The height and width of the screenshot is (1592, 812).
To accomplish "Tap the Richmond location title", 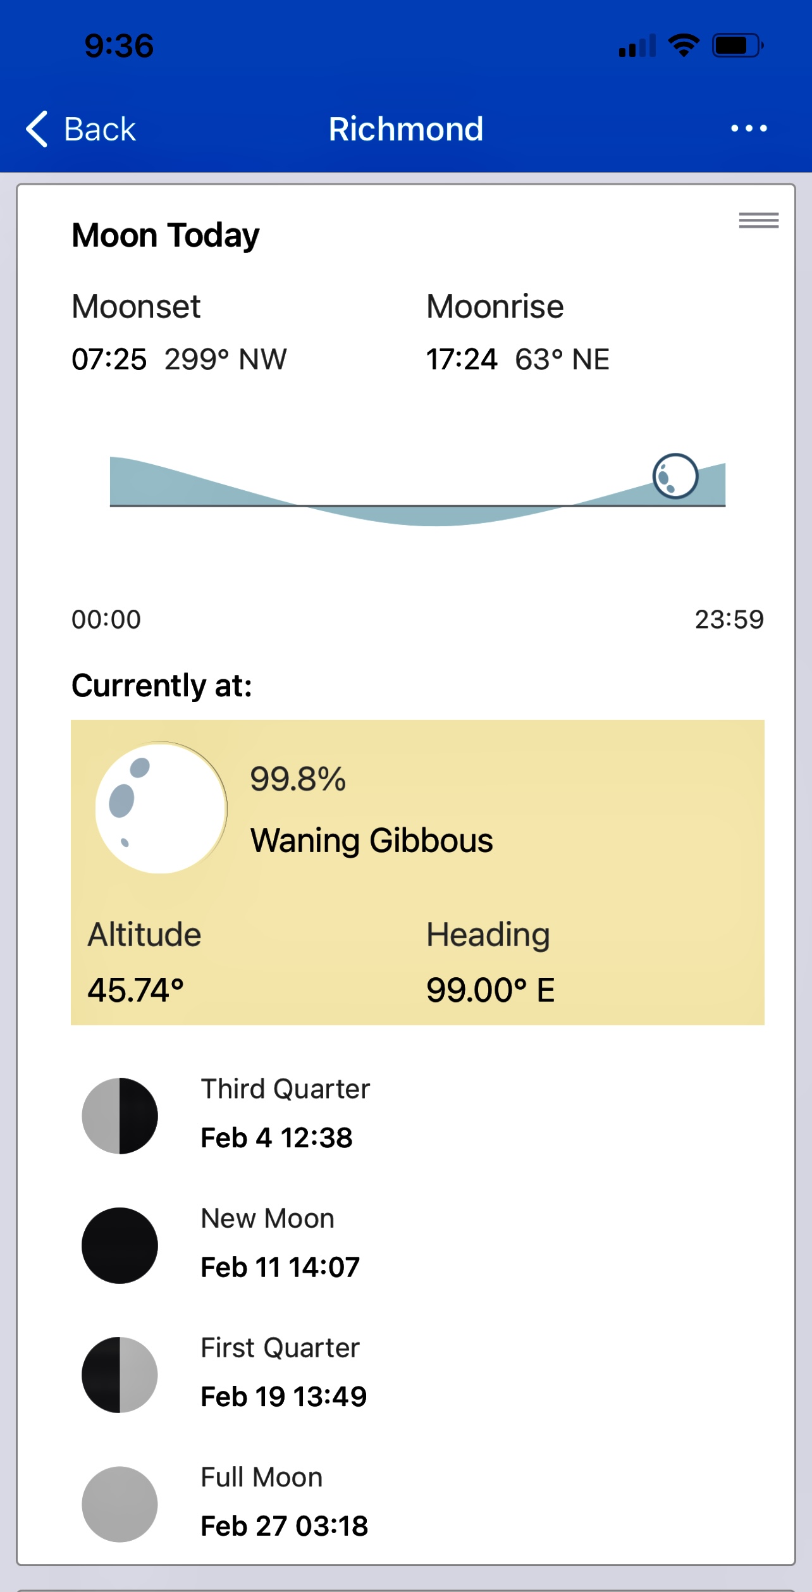I will coord(406,129).
